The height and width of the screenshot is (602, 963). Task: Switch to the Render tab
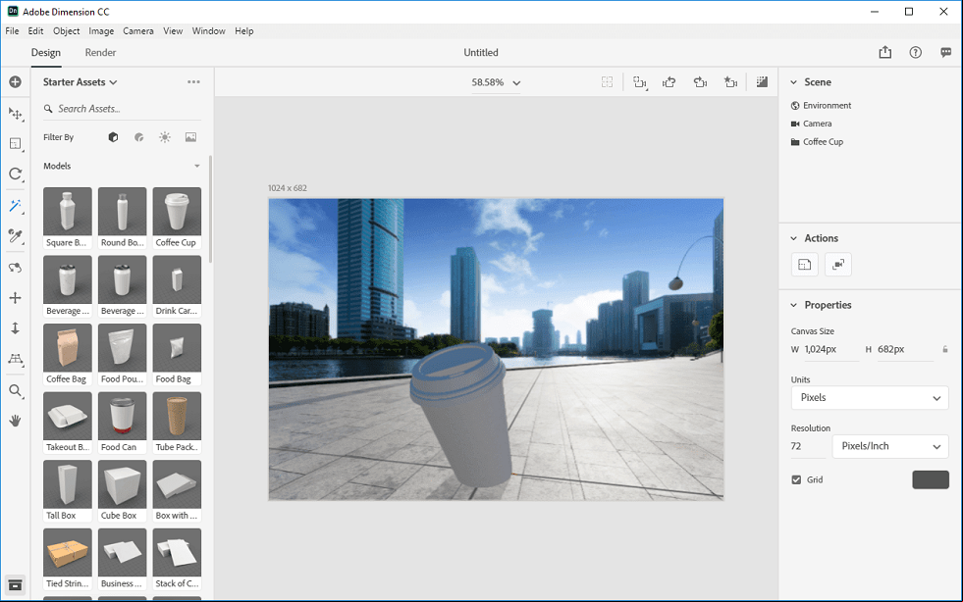coord(100,52)
